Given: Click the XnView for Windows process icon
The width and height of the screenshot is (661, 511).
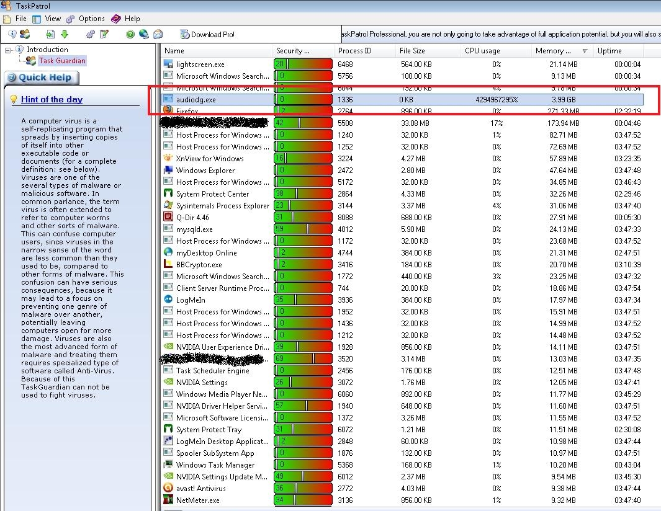Looking at the screenshot, I should coord(168,158).
